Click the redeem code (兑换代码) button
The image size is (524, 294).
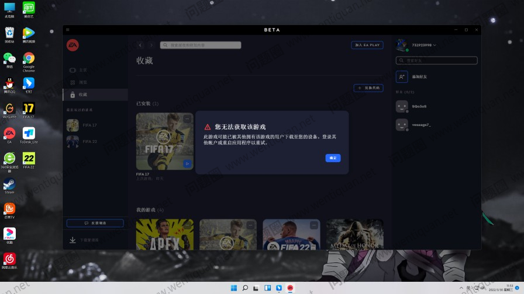tap(368, 88)
